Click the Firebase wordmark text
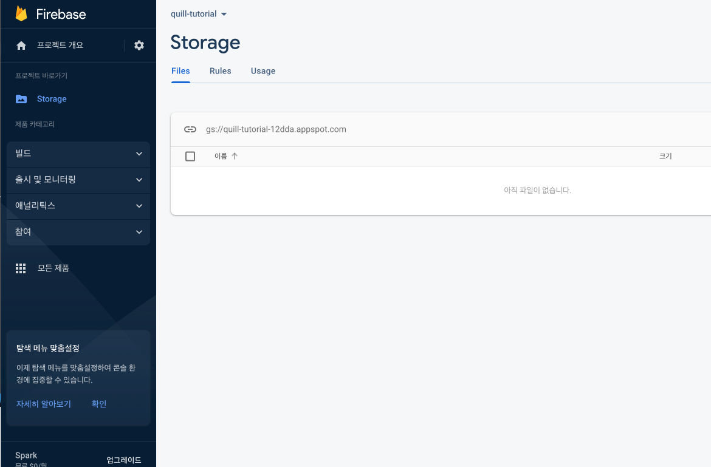Image resolution: width=711 pixels, height=467 pixels. point(61,14)
